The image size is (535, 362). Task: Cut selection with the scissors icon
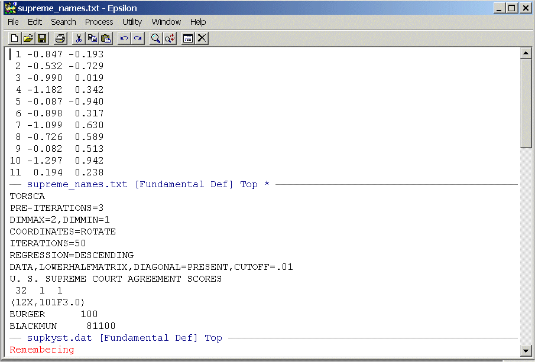pyautogui.click(x=78, y=38)
